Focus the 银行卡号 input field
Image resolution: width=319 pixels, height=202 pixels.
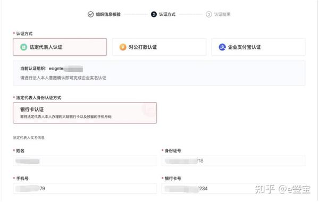coord(233,189)
